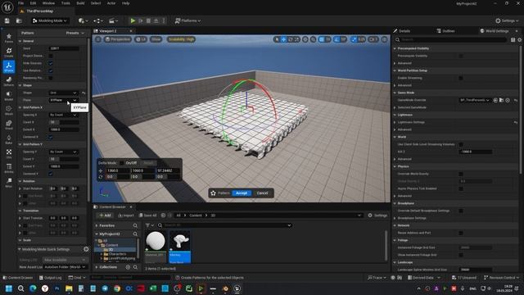This screenshot has height=295, width=524.
Task: Toggle the Centered Y checkbox
Action: click(x=51, y=174)
